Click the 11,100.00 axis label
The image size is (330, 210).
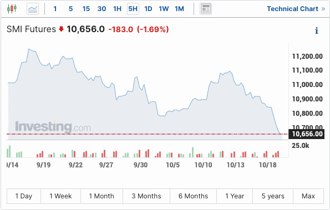(x=307, y=70)
